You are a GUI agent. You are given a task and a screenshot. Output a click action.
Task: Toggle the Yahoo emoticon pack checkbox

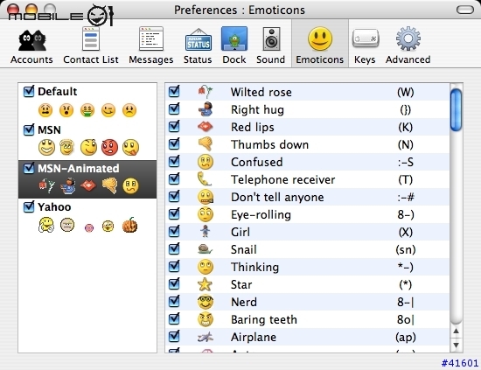pos(29,206)
